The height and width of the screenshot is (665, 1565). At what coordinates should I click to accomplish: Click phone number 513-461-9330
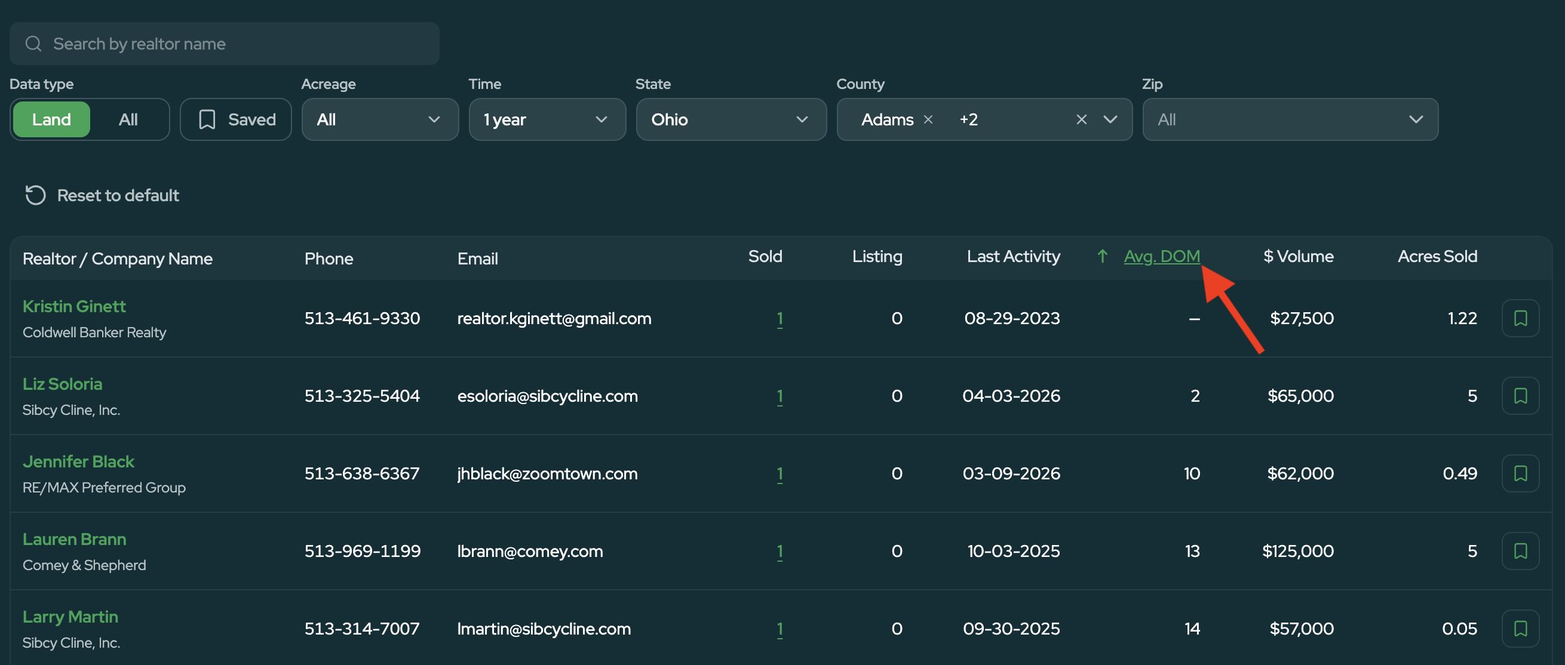(x=362, y=318)
